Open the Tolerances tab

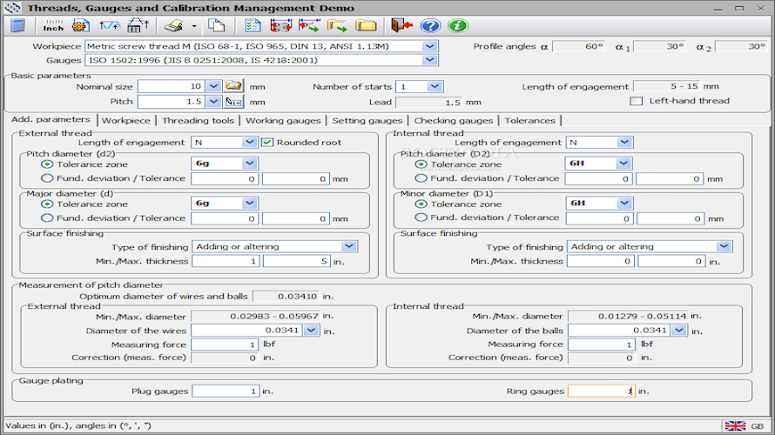(529, 120)
